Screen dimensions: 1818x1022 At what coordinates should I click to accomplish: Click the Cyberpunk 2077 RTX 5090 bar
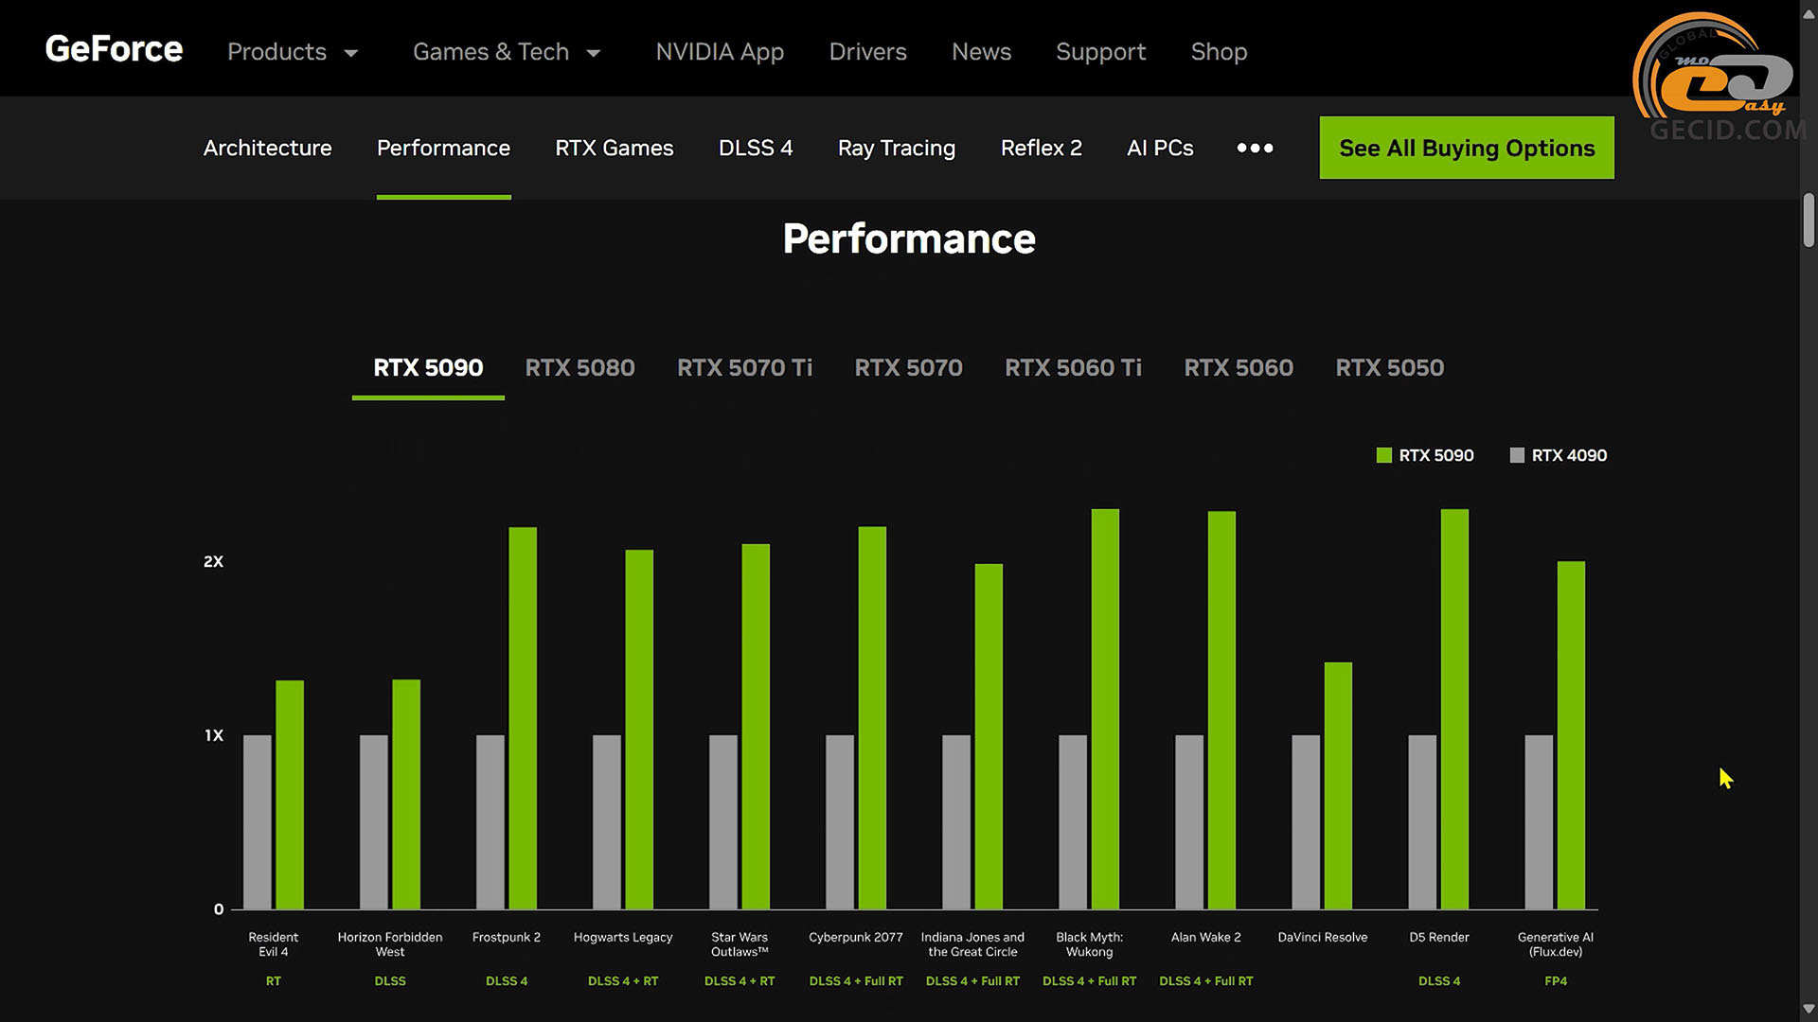(x=872, y=719)
